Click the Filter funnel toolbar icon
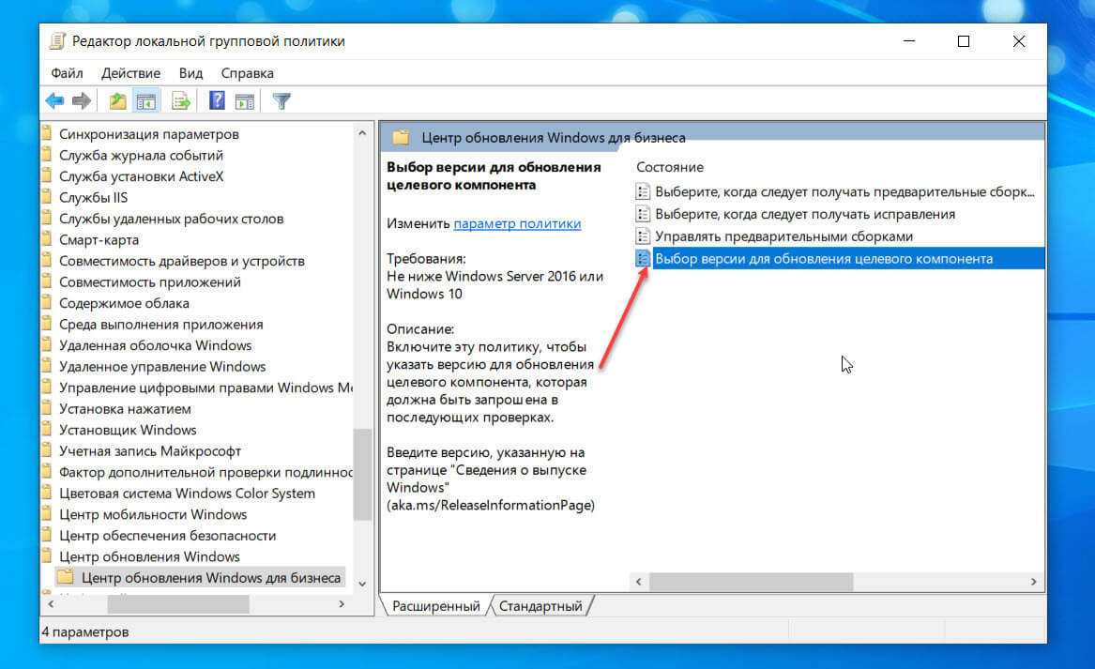Viewport: 1095px width, 669px height. tap(281, 101)
